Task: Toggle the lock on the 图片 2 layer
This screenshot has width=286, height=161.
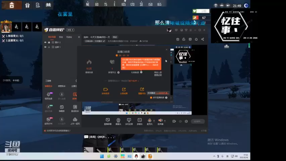Action: pyautogui.click(x=49, y=42)
